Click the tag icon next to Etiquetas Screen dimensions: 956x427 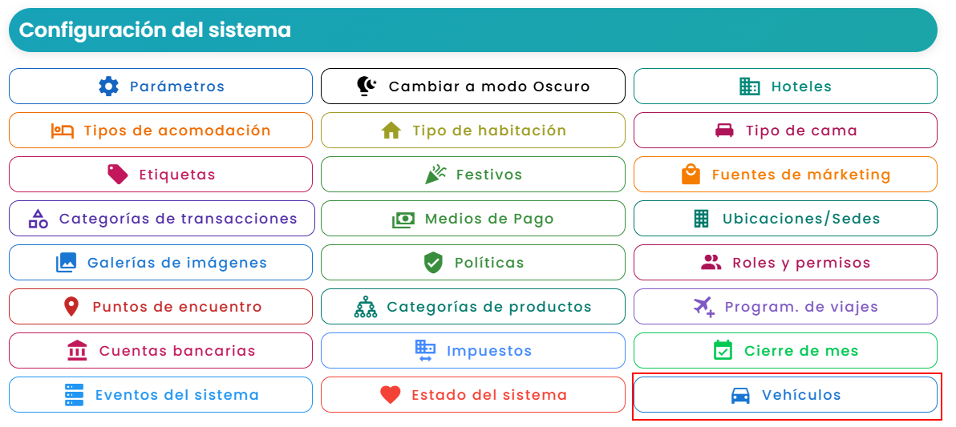coord(118,174)
